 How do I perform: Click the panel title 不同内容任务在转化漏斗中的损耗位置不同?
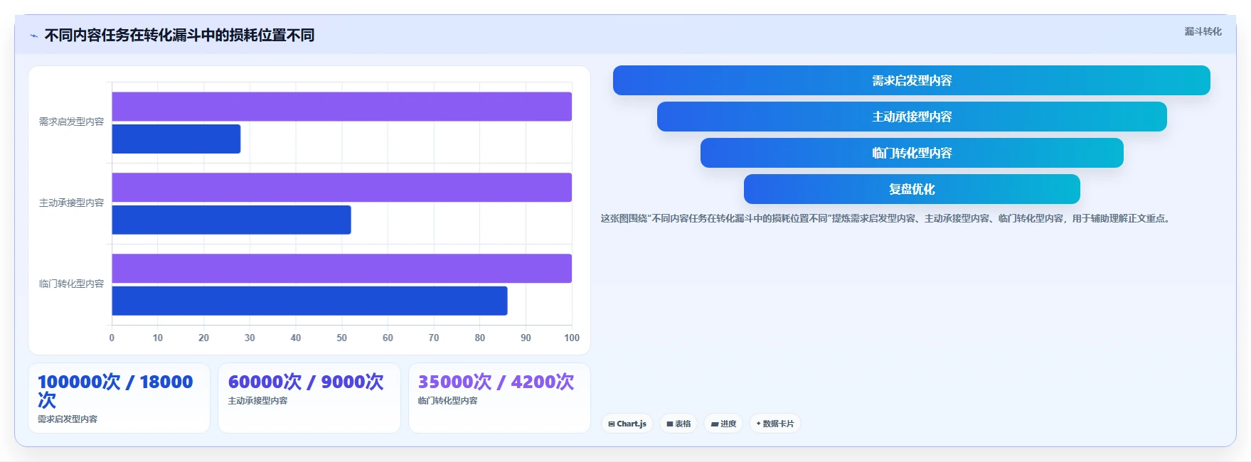pyautogui.click(x=179, y=36)
